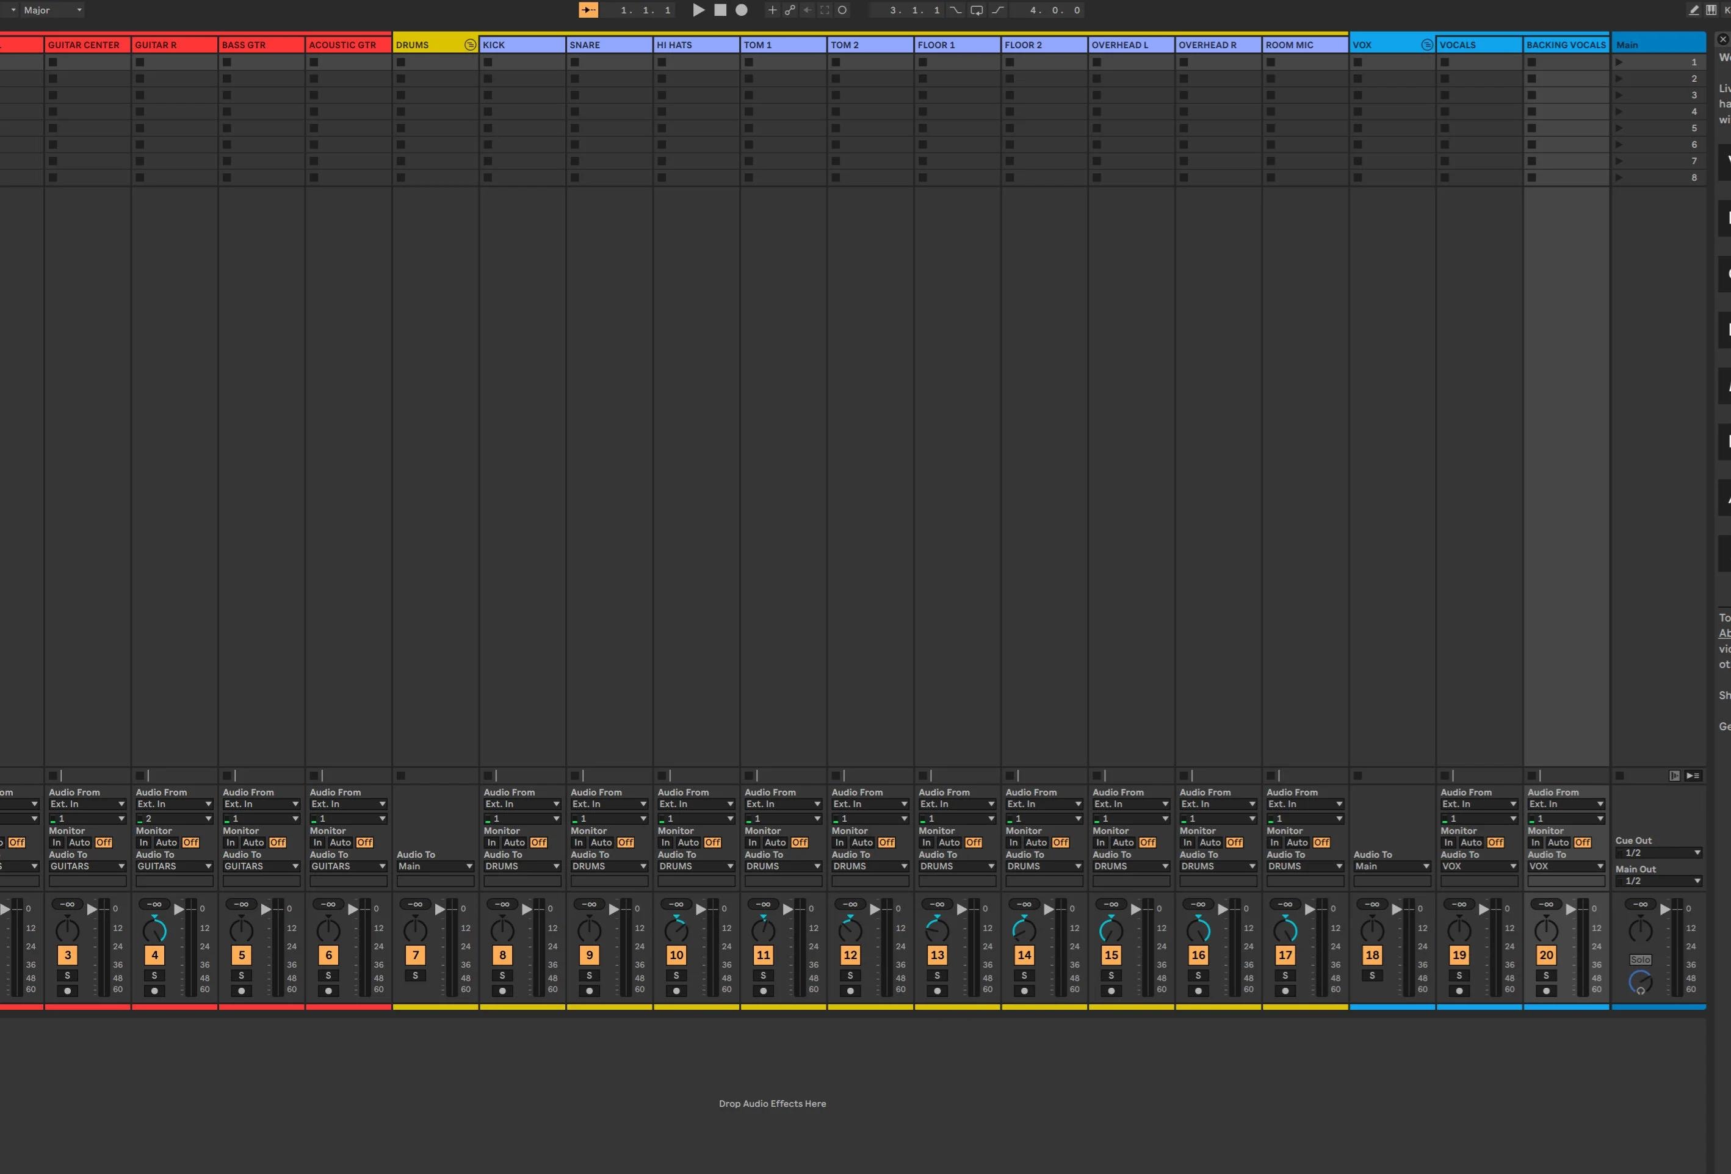The image size is (1731, 1174).
Task: Select the OVERHEAD L track header
Action: point(1132,45)
